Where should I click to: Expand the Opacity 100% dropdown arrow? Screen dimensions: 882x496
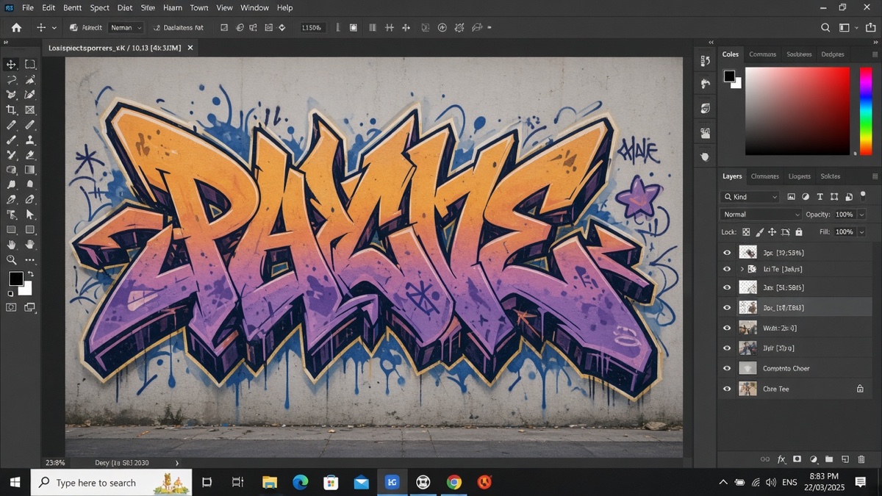tap(861, 215)
